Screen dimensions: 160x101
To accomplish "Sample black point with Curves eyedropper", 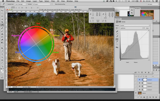I will (x=117, y=31).
